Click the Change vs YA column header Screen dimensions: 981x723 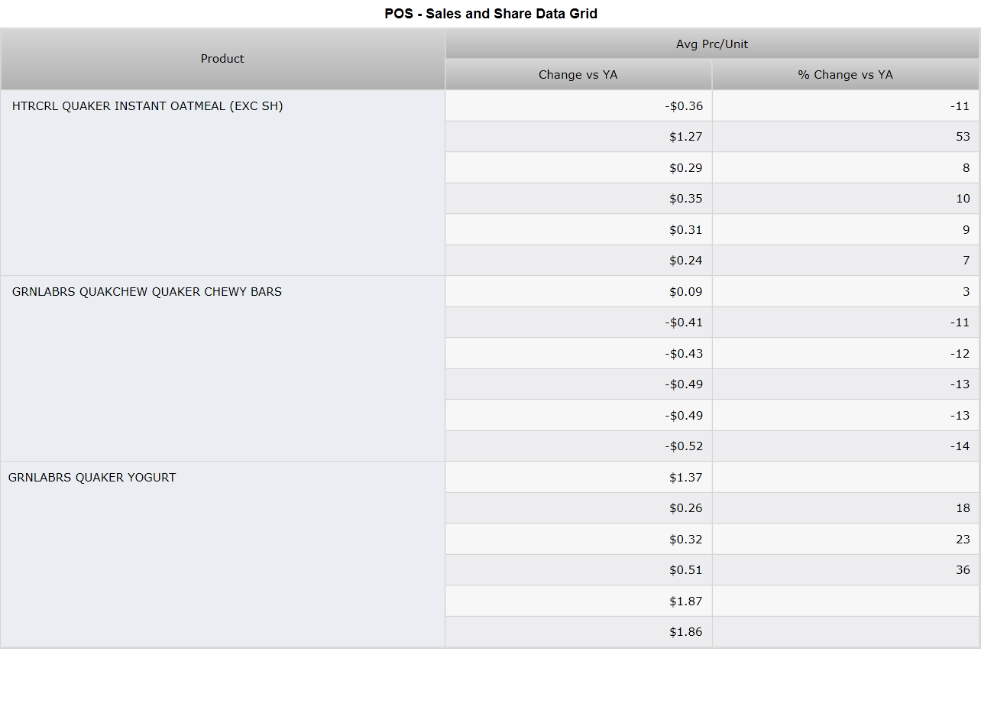coord(578,75)
